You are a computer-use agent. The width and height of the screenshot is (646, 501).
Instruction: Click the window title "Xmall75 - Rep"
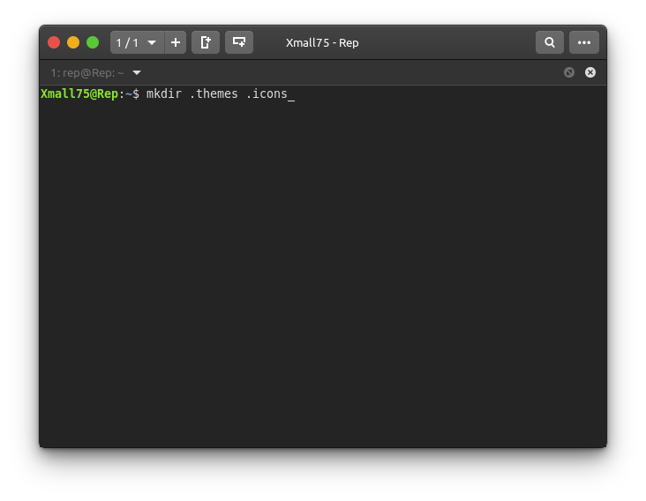tap(322, 43)
